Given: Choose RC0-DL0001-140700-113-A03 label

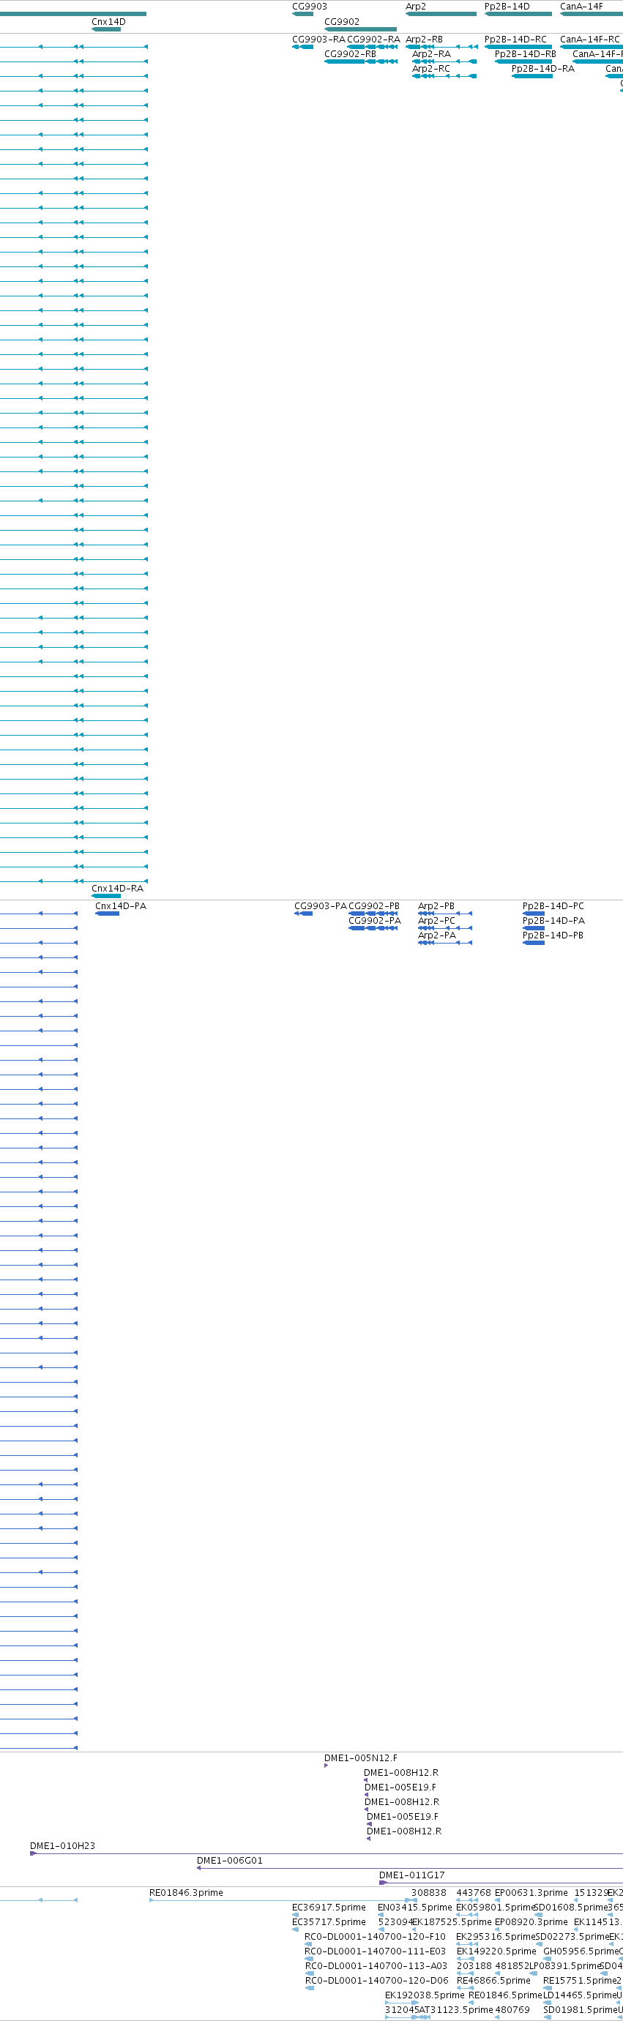Looking at the screenshot, I should coord(376,1967).
